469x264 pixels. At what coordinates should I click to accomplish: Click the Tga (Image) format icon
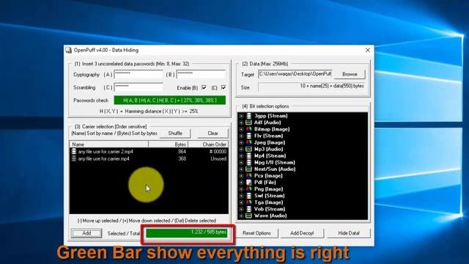248,202
